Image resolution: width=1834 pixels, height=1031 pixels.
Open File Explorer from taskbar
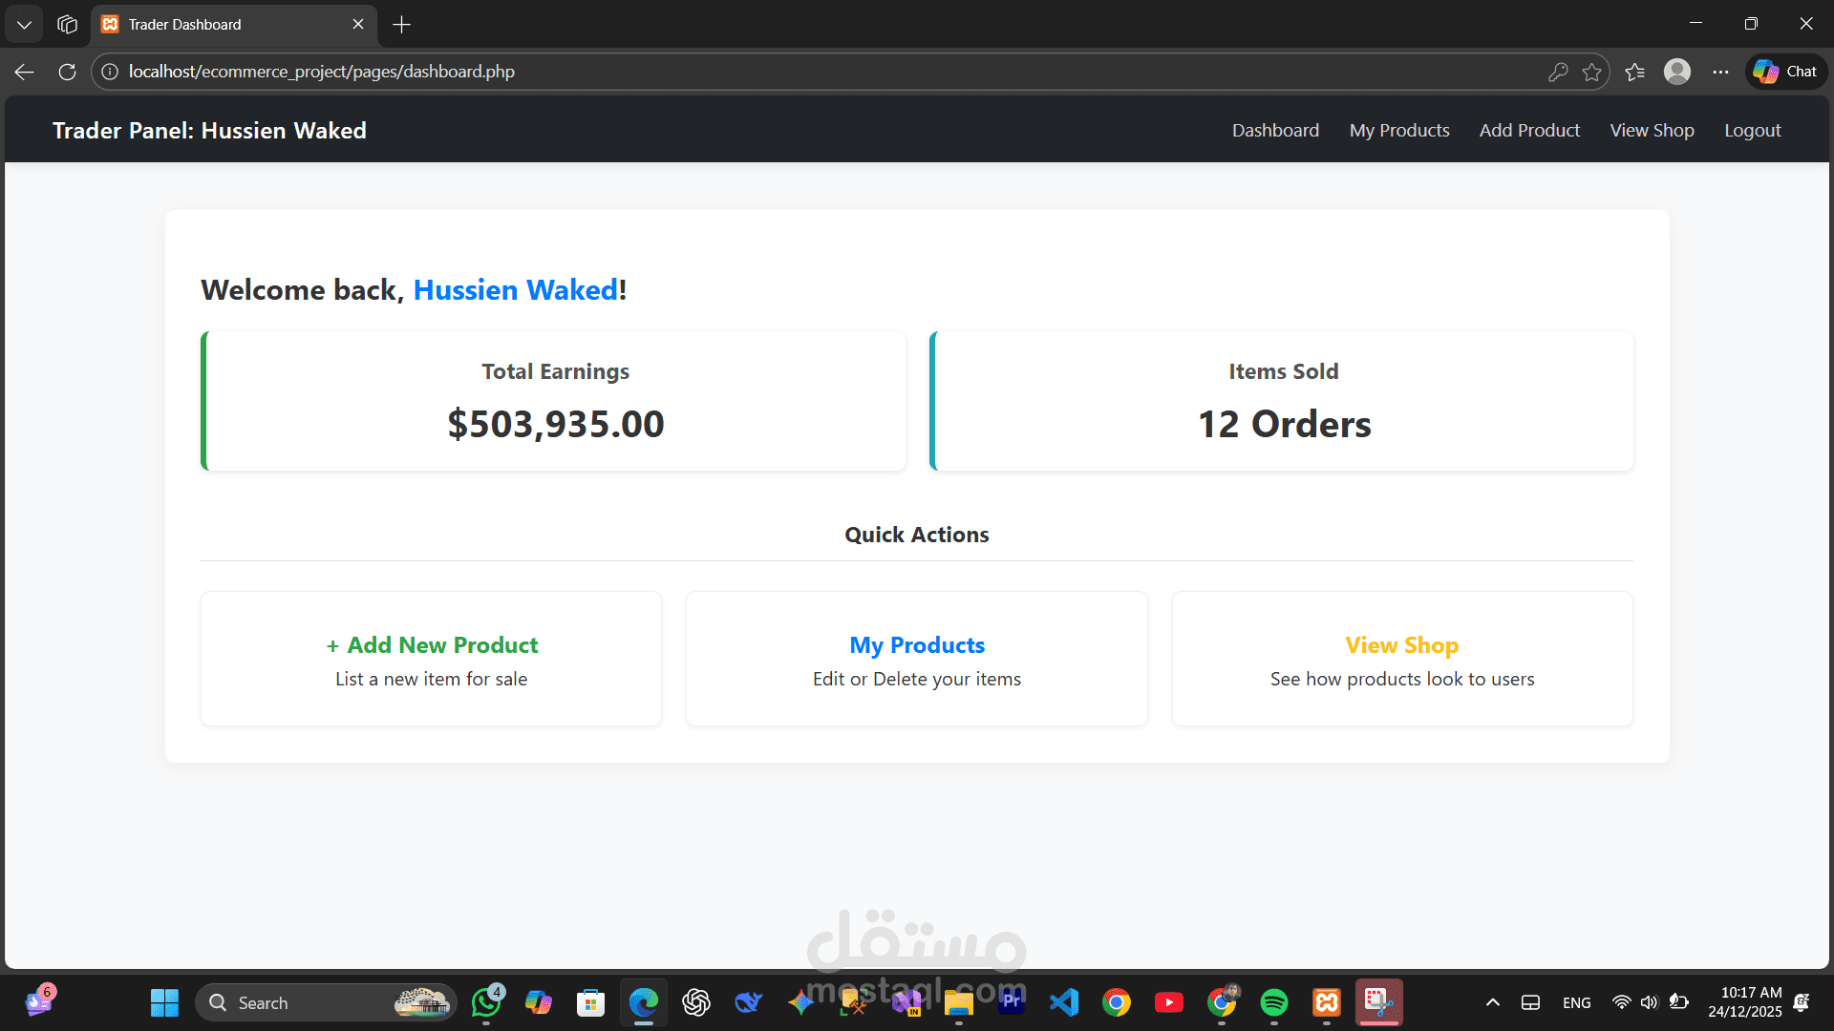[x=959, y=1002]
